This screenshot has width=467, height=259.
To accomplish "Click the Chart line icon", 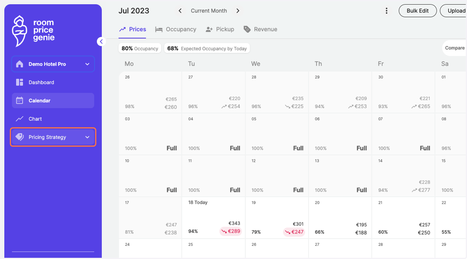I will (19, 119).
